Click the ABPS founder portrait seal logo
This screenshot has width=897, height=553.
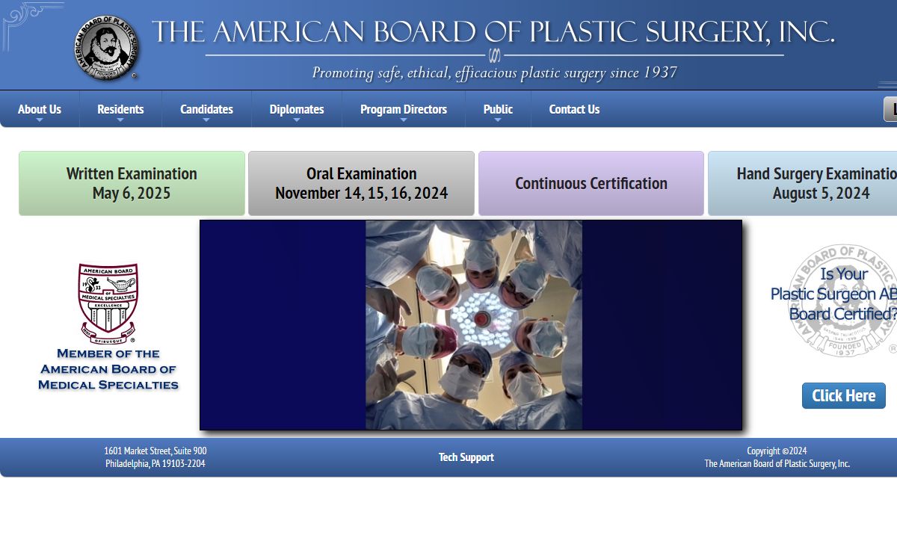coord(107,49)
